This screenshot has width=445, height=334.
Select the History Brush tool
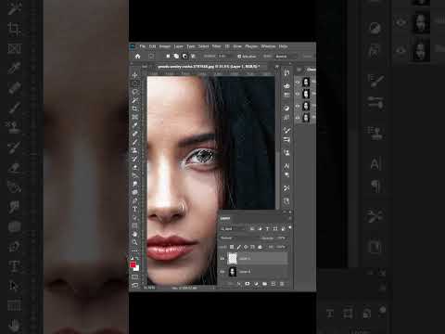135,159
